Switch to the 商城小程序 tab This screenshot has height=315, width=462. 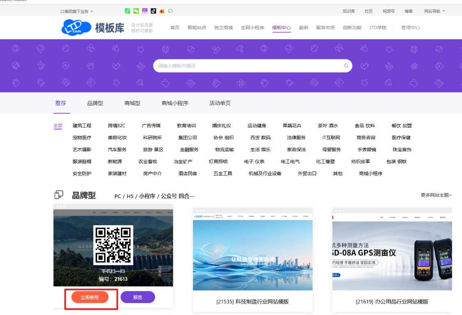pos(175,103)
